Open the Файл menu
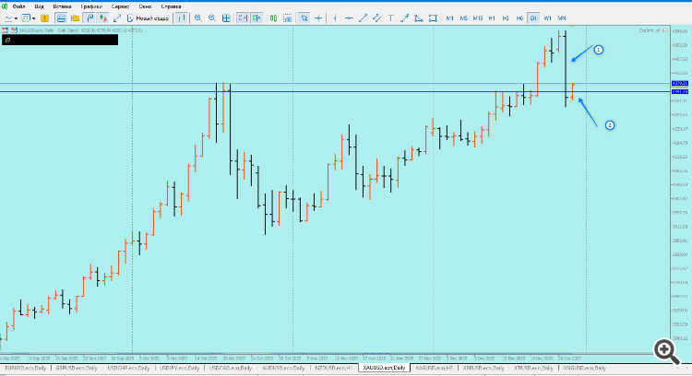Viewport: 692px width, 376px height. coord(19,6)
